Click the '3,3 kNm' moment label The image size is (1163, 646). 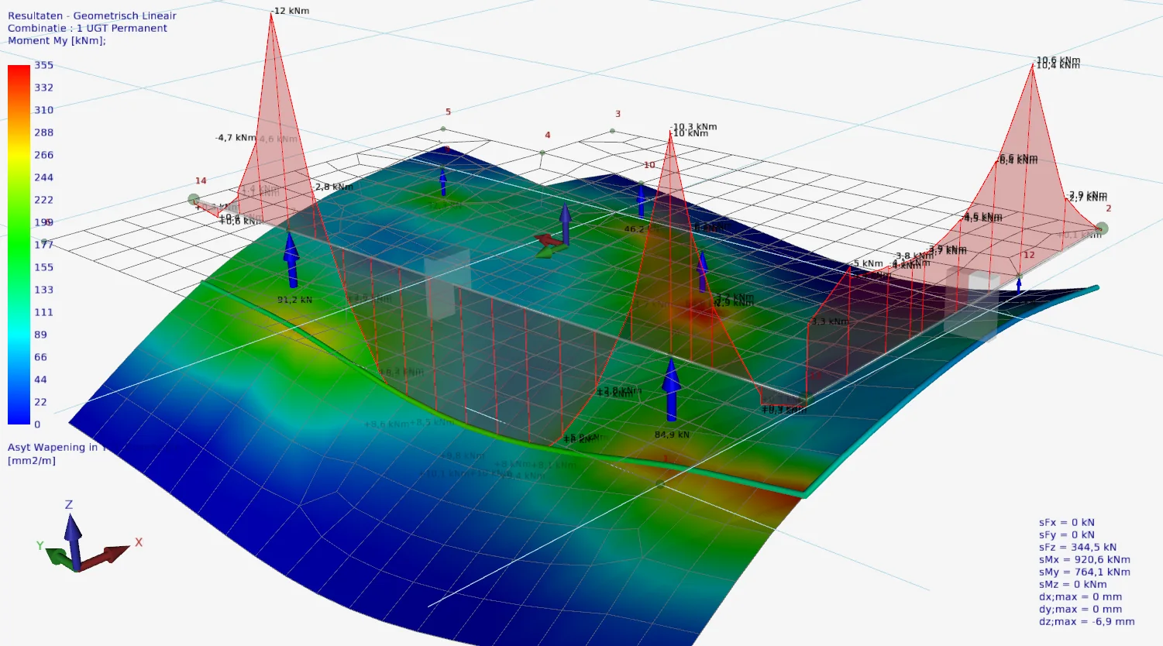(x=830, y=321)
